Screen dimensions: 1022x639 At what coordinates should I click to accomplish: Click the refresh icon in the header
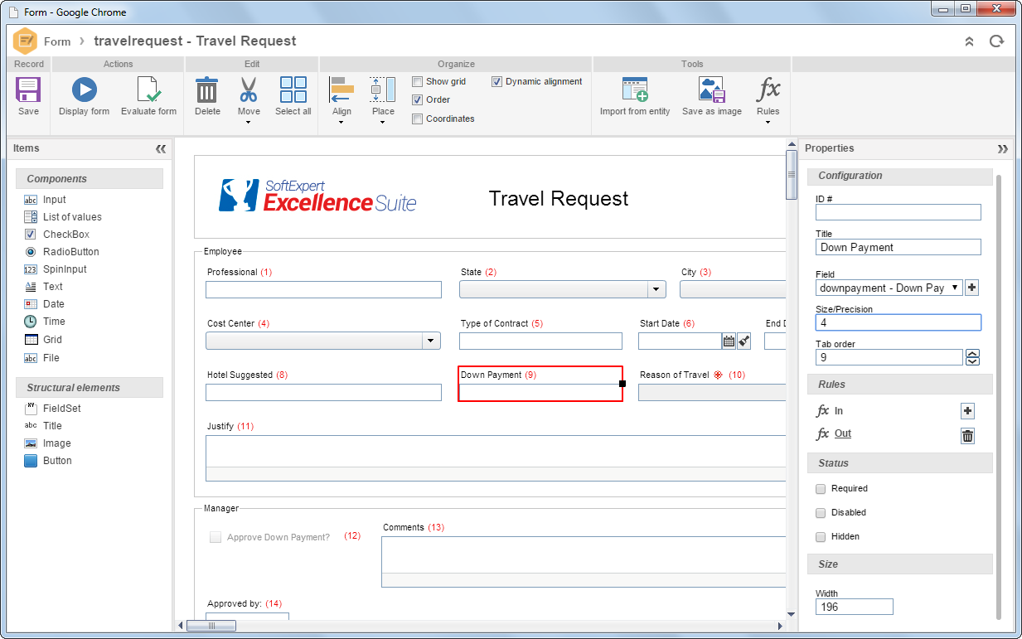(996, 41)
